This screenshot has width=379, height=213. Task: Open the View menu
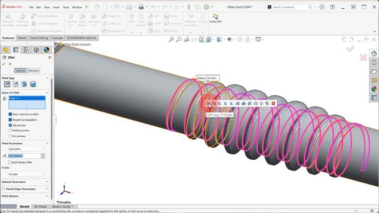pyautogui.click(x=47, y=7)
